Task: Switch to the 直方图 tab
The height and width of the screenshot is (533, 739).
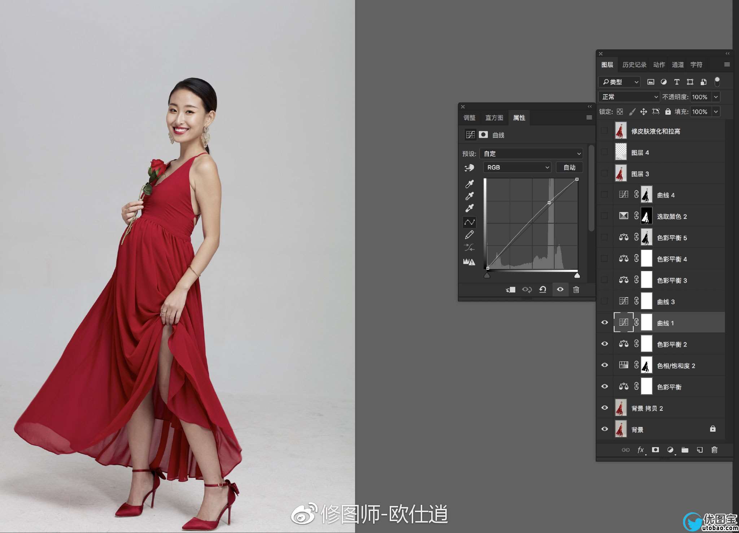Action: [x=494, y=118]
